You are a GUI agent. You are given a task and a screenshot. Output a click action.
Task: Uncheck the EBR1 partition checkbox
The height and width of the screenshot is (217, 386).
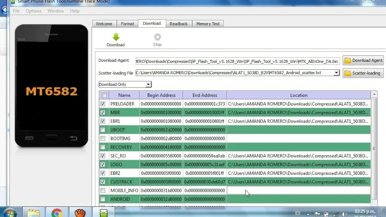(x=103, y=121)
